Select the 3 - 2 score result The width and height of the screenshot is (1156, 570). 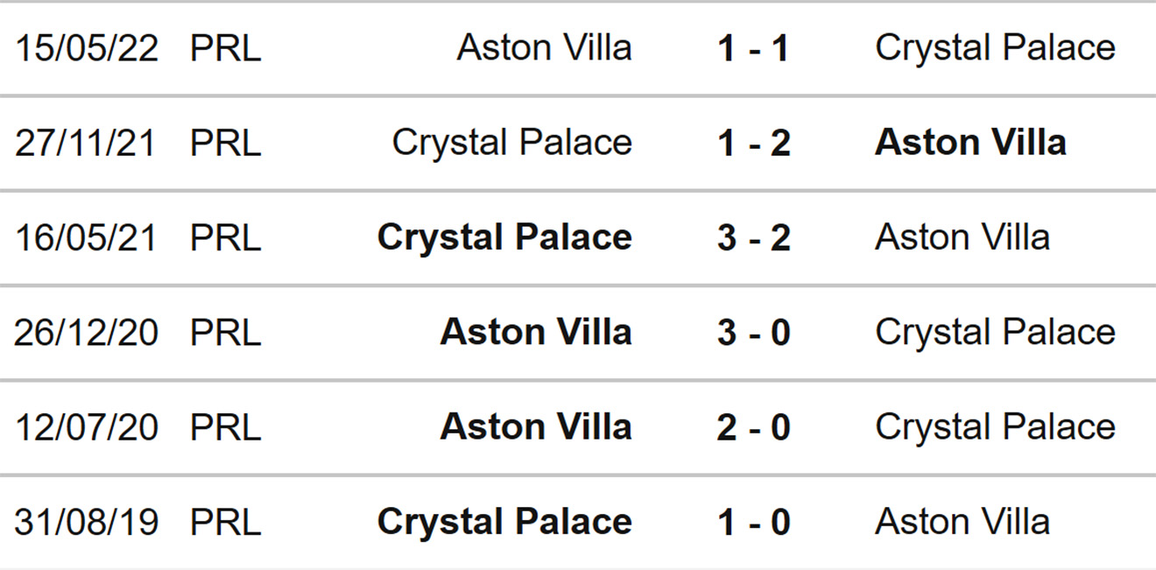click(753, 237)
